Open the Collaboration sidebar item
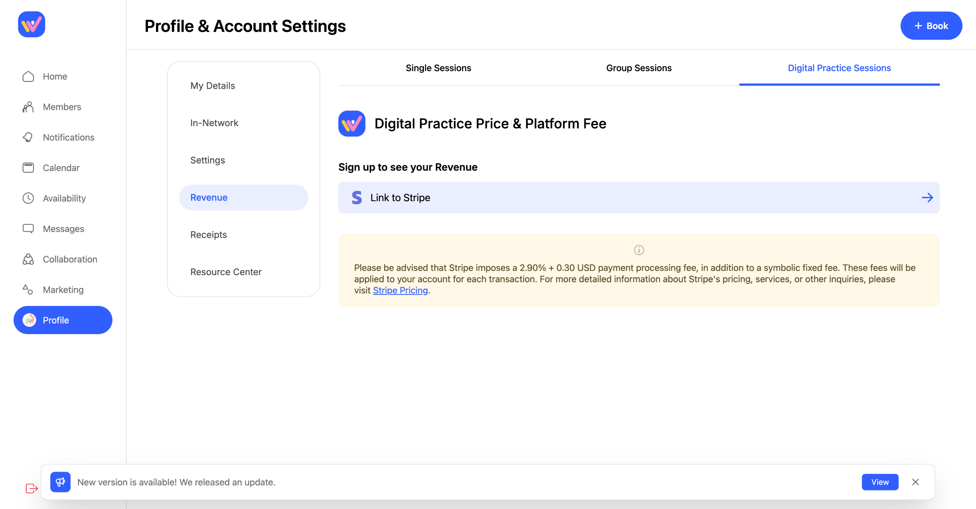This screenshot has height=509, width=976. pos(70,259)
